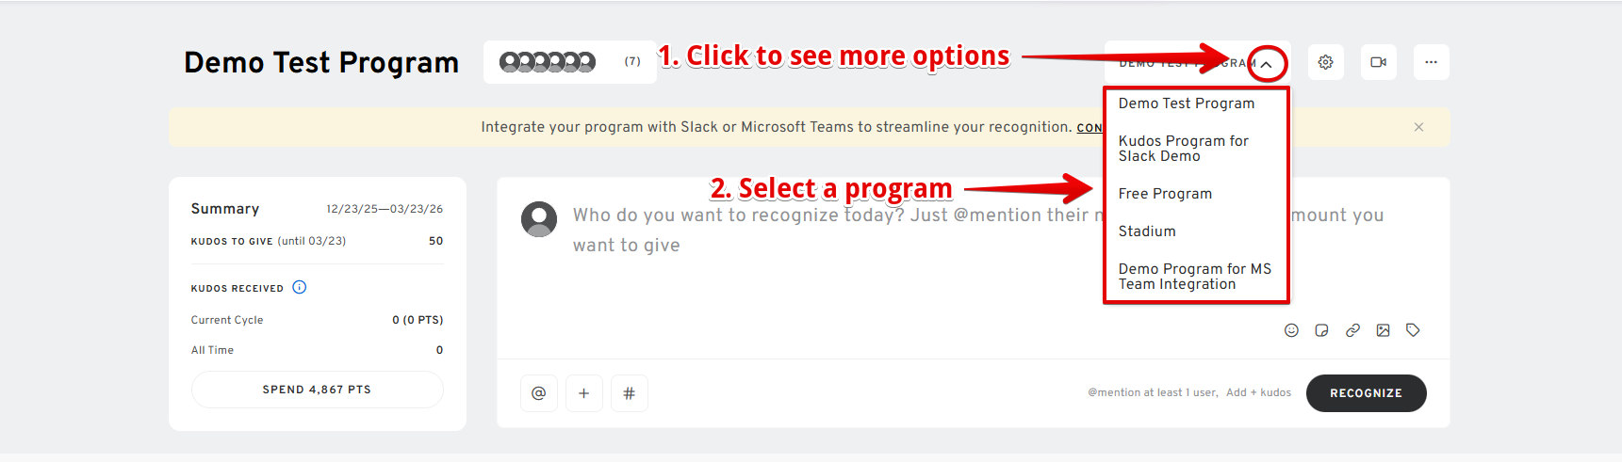Add a tag with the label icon

pyautogui.click(x=1413, y=330)
